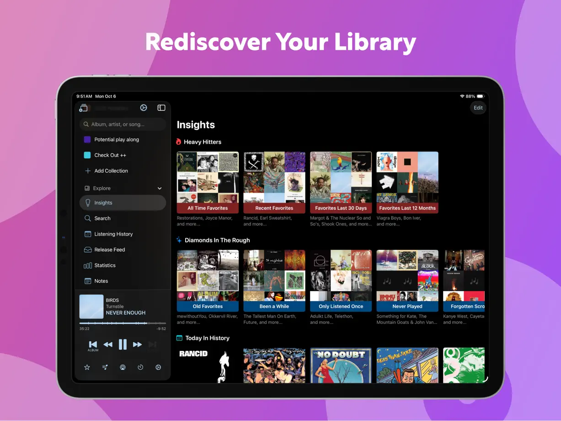
Task: Collapse the Explore section chevron
Action: [x=160, y=189]
